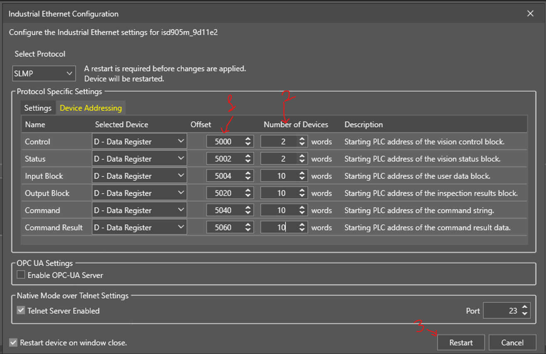Increase Command offset with up arrow
This screenshot has height=354, width=546.
[x=248, y=208]
